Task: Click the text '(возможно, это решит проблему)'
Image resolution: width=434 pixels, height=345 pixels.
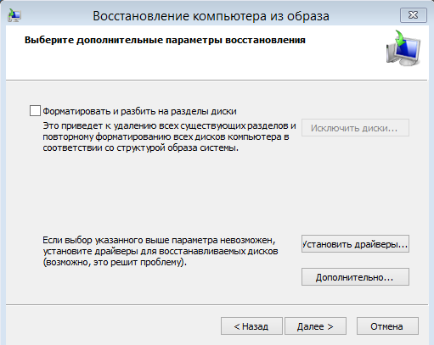Action: click(115, 262)
